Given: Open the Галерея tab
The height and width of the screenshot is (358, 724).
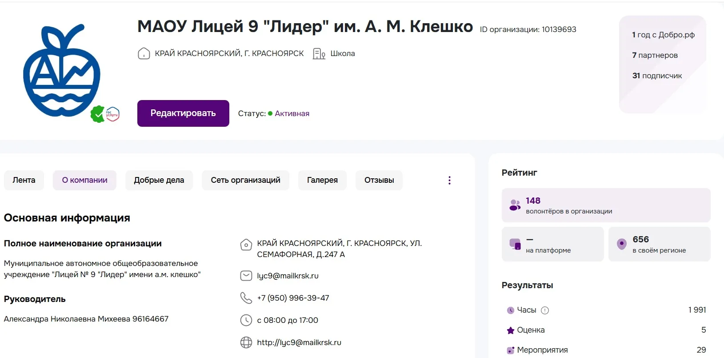Looking at the screenshot, I should coord(322,180).
